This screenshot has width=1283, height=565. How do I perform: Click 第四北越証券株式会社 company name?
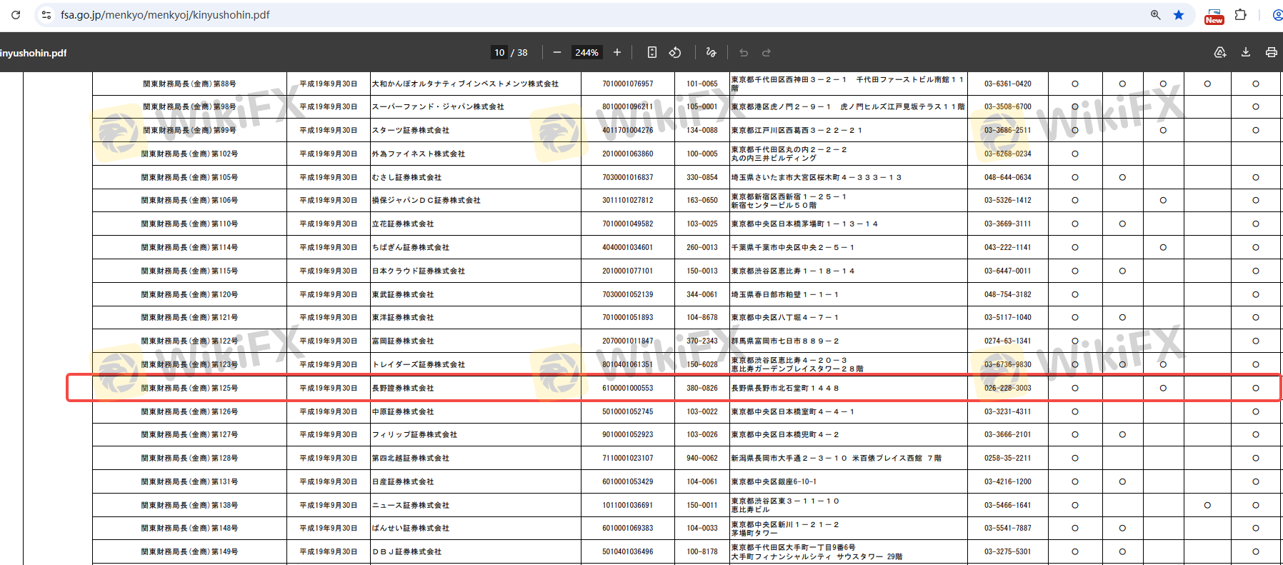click(x=411, y=458)
